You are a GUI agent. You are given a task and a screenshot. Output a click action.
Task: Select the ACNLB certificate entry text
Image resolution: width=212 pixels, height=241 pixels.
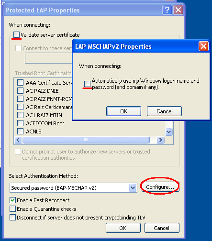coord(33,131)
